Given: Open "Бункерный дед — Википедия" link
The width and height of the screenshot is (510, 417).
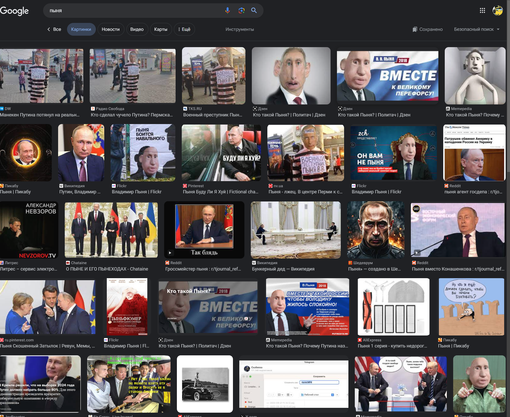Looking at the screenshot, I should coord(283,269).
